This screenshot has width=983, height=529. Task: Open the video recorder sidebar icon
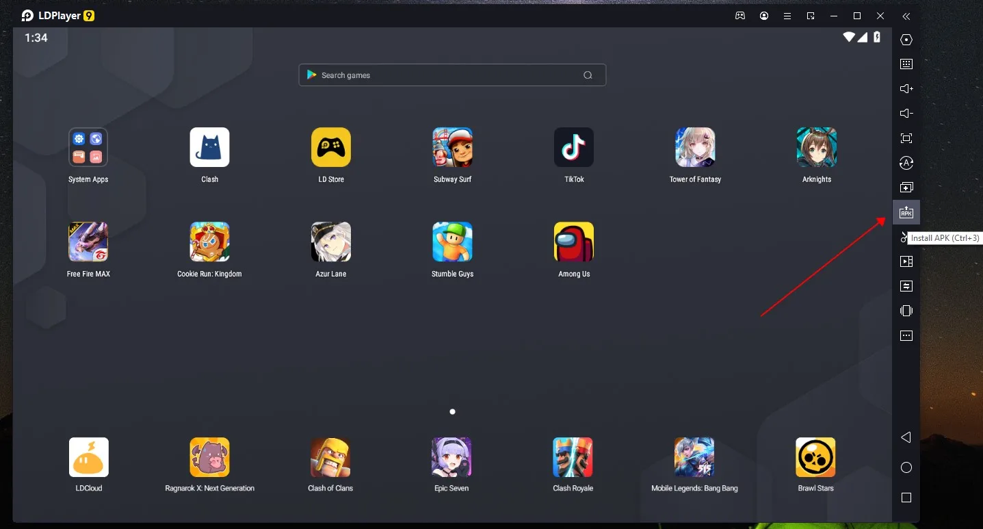(906, 261)
